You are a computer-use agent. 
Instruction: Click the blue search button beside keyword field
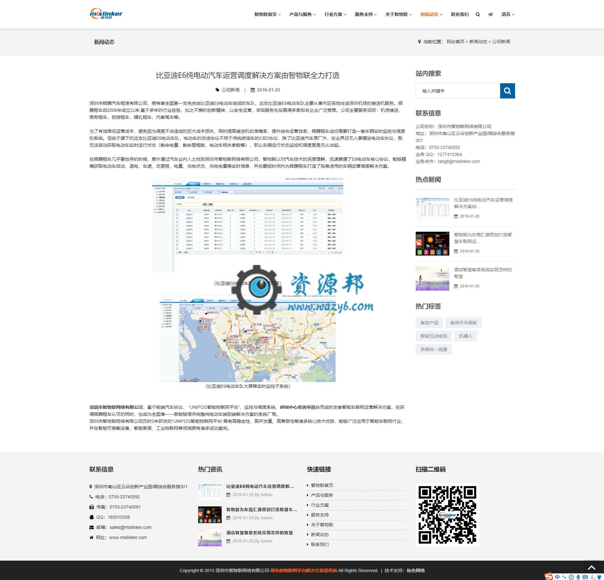(507, 91)
